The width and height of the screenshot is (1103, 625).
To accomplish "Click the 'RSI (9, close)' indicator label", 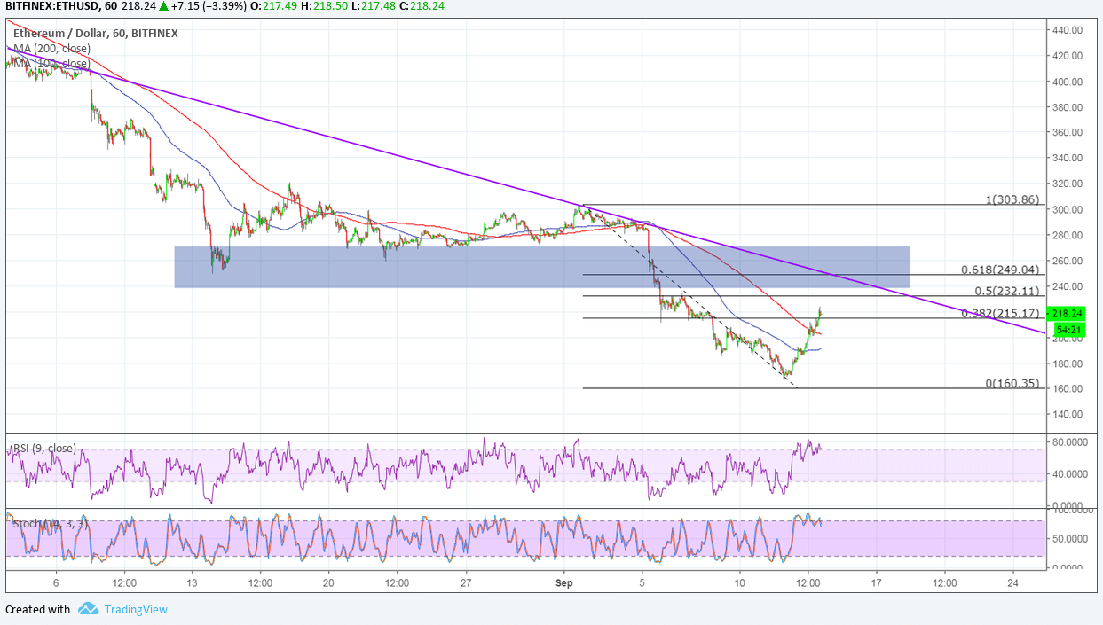I will (43, 449).
